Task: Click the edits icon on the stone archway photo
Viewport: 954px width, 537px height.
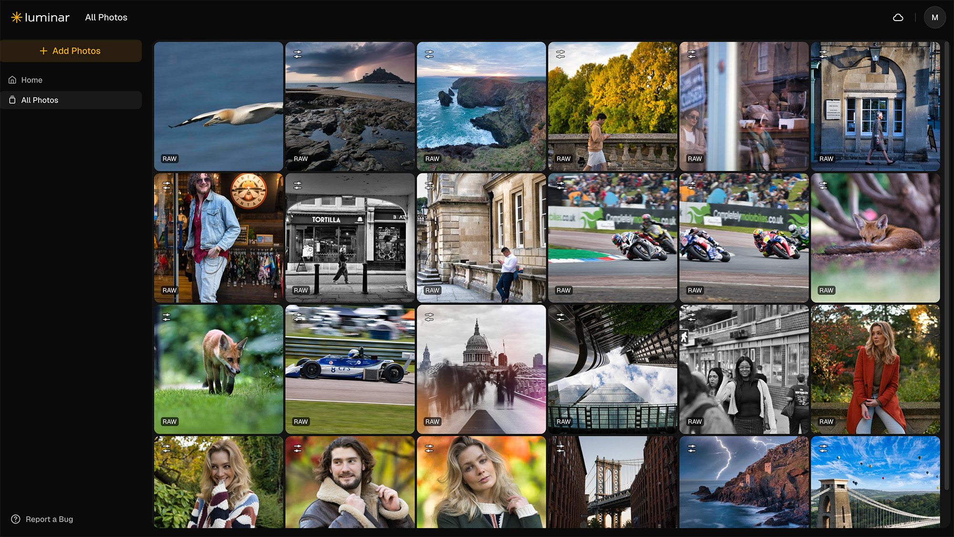Action: click(x=823, y=54)
